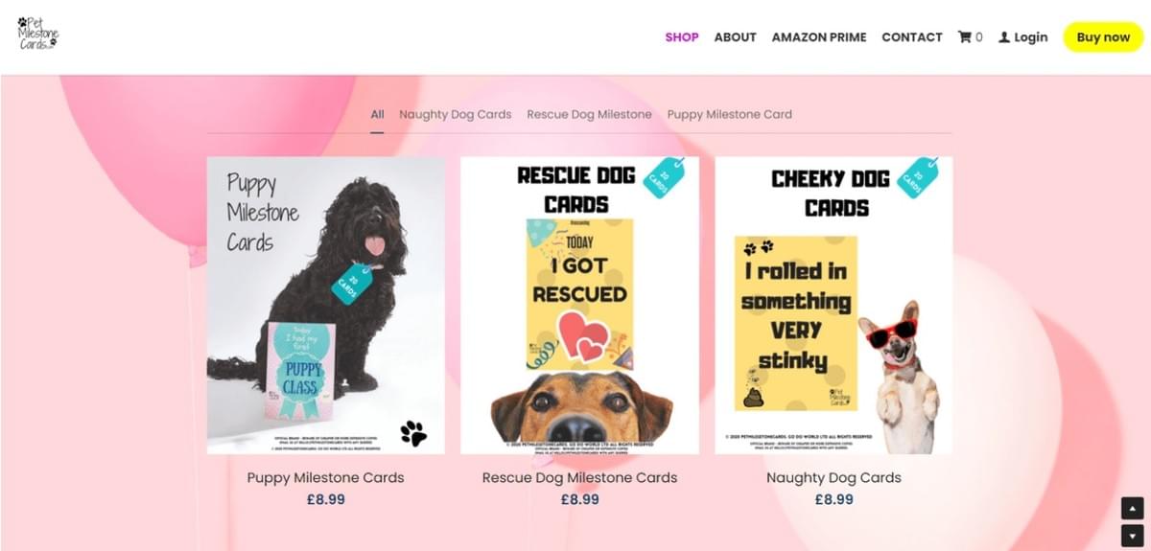1151x551 pixels.
Task: Click the 20 Cards tag on Rescue Dog image
Action: (663, 177)
